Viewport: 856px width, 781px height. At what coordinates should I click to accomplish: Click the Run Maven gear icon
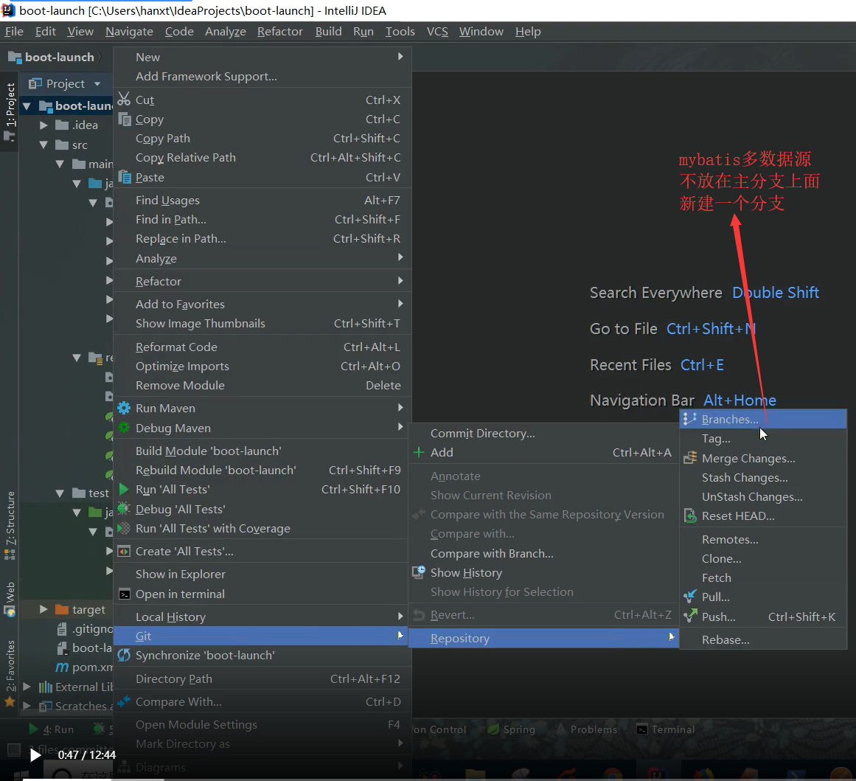tap(124, 408)
